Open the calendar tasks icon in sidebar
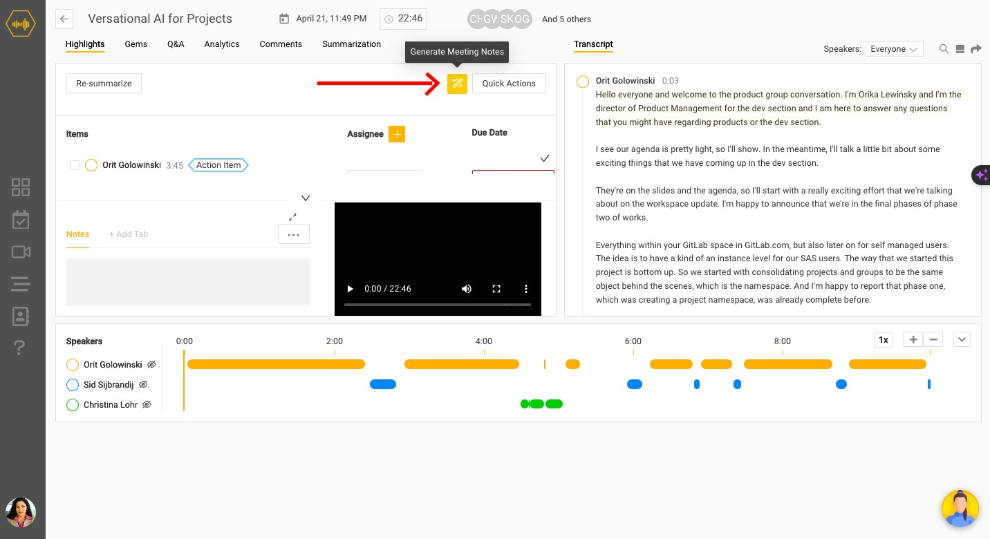The height and width of the screenshot is (539, 990). pyautogui.click(x=21, y=220)
